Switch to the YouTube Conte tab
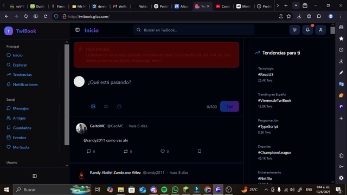This screenshot has width=347, height=195. click(x=223, y=6)
